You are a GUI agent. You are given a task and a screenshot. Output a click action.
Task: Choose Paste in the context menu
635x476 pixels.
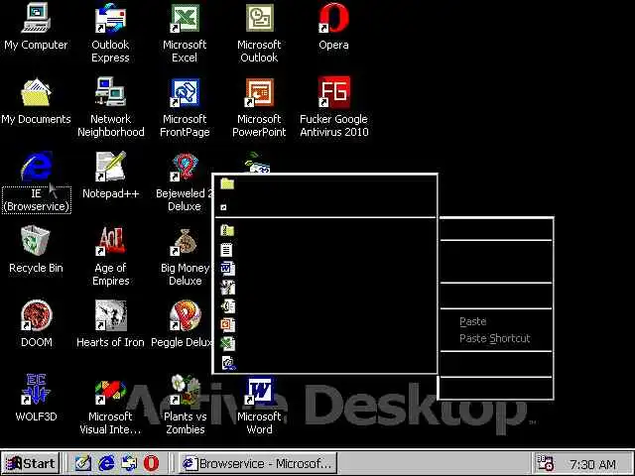496,321
